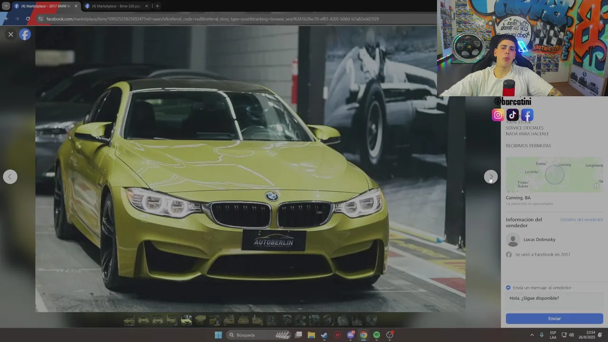This screenshot has width=608, height=342.
Task: Open File Explorer from taskbar
Action: 311,335
